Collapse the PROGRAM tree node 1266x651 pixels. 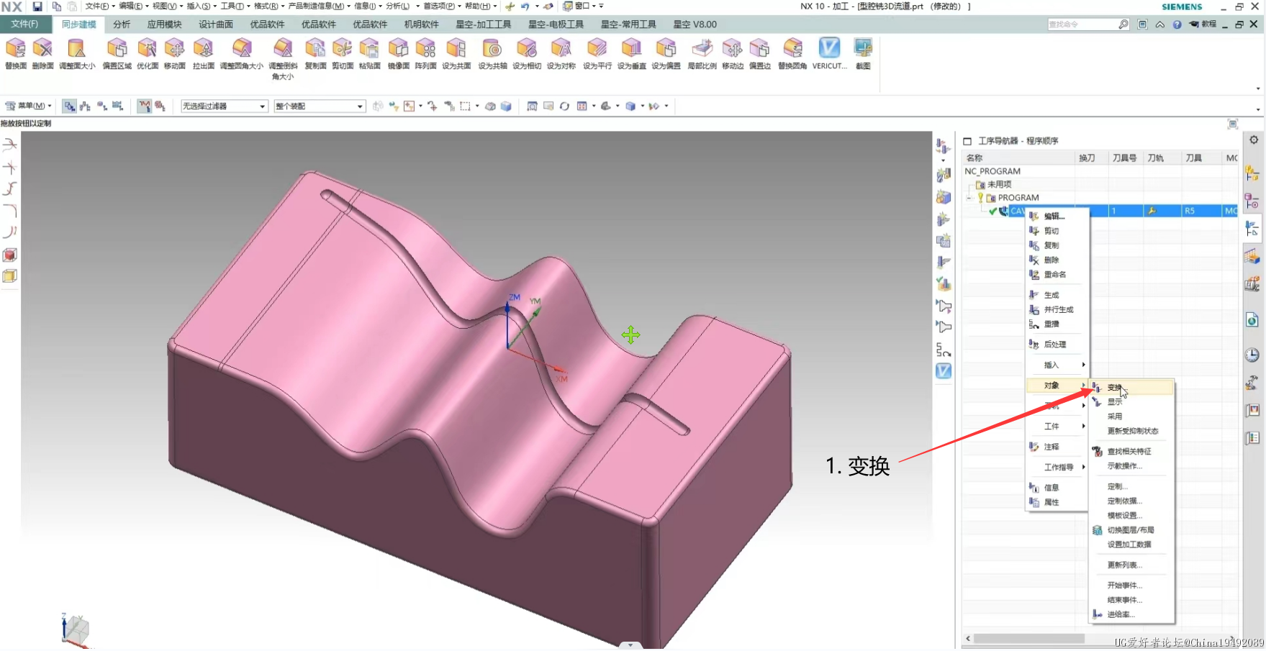click(x=970, y=197)
